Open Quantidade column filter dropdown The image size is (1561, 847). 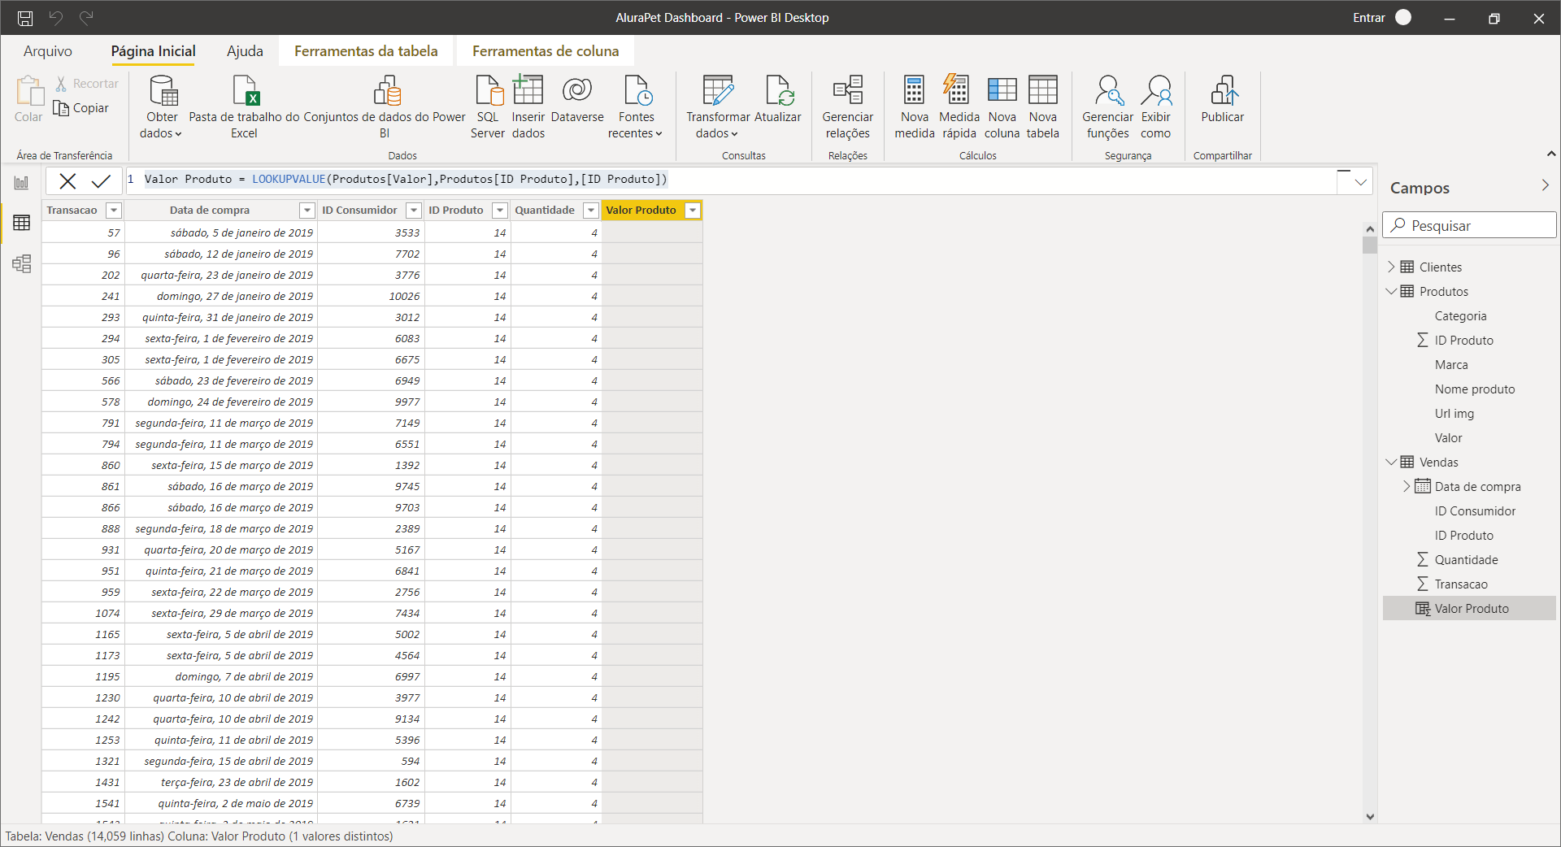591,211
